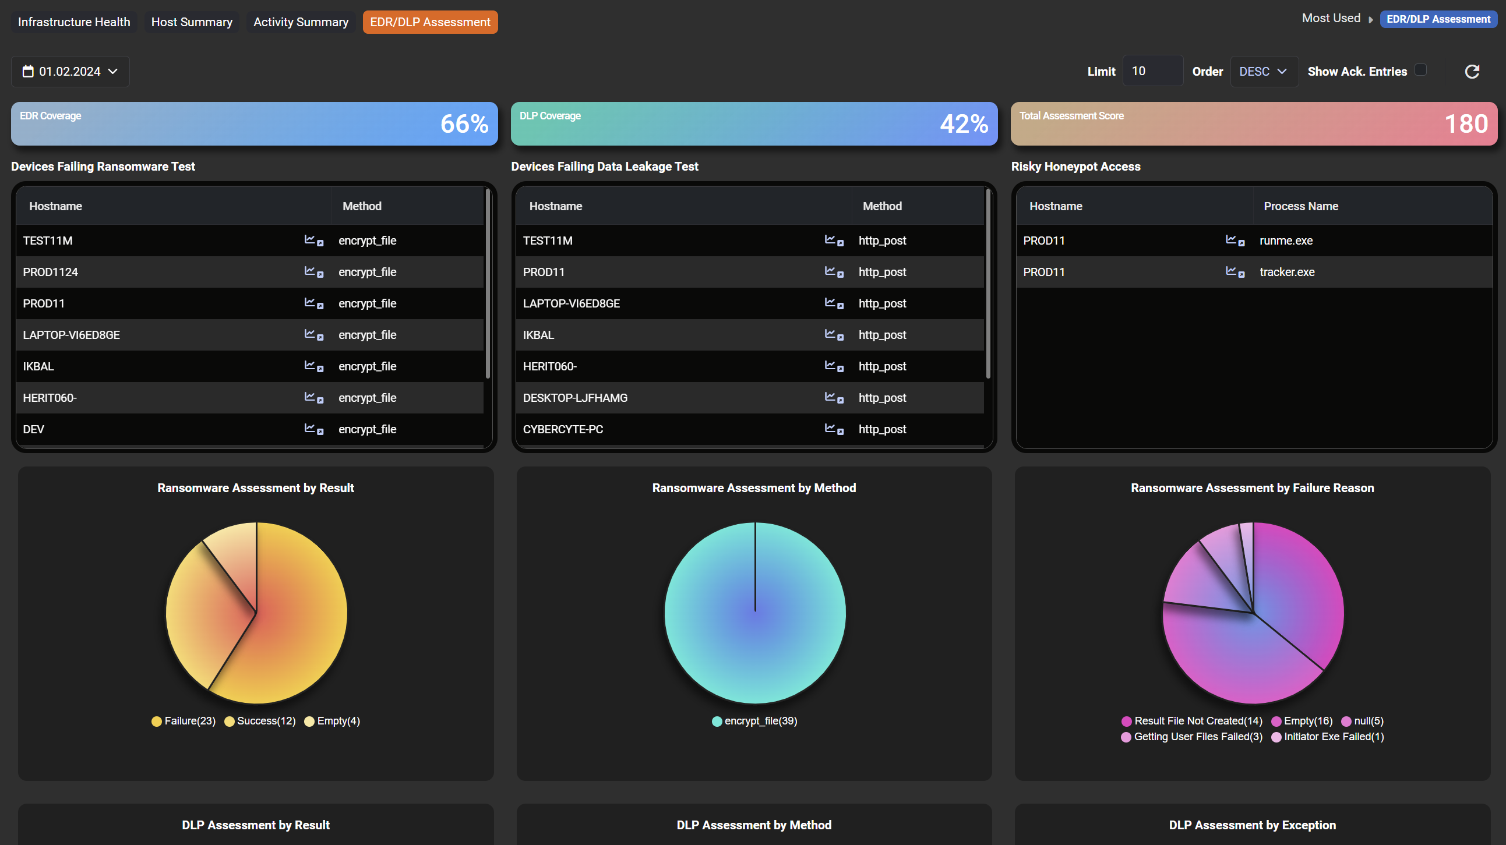Click chart icon for tracker.exe honeypot row
This screenshot has height=845, width=1506.
click(x=1235, y=272)
